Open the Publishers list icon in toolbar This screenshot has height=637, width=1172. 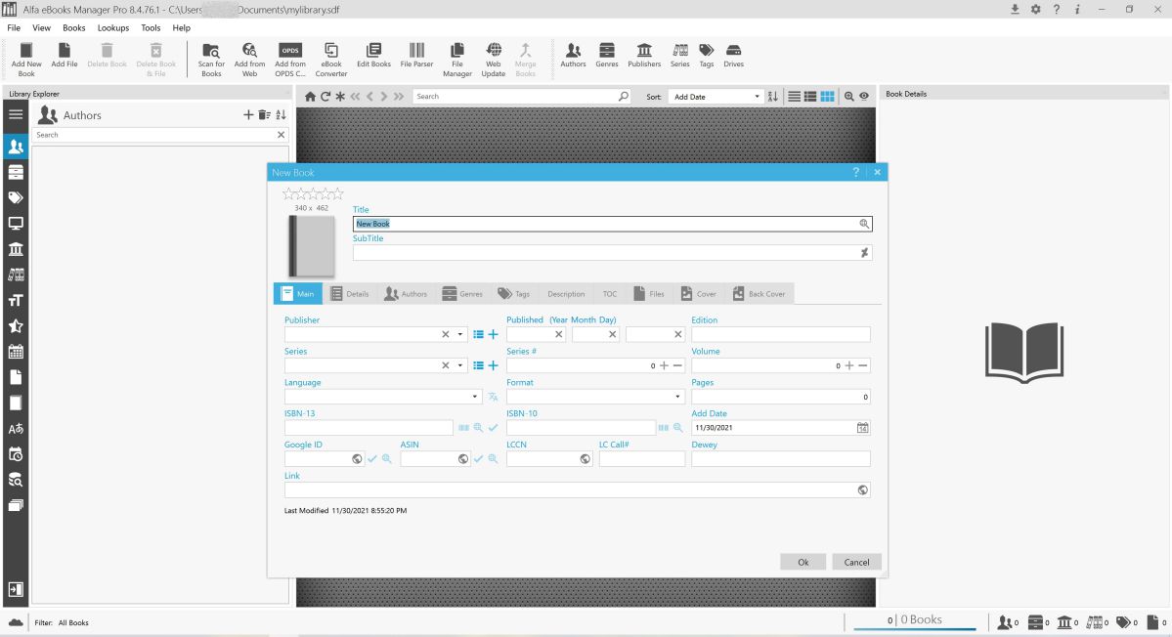pos(644,50)
